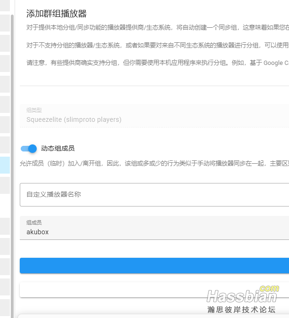Click the 添加群组播放器 page title
Viewport: 289px width, 318px height.
click(x=56, y=14)
